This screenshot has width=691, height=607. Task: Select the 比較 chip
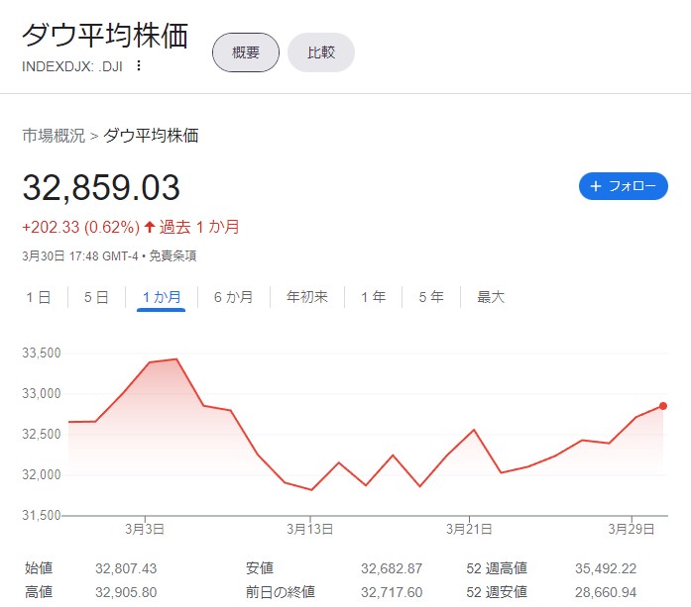321,52
